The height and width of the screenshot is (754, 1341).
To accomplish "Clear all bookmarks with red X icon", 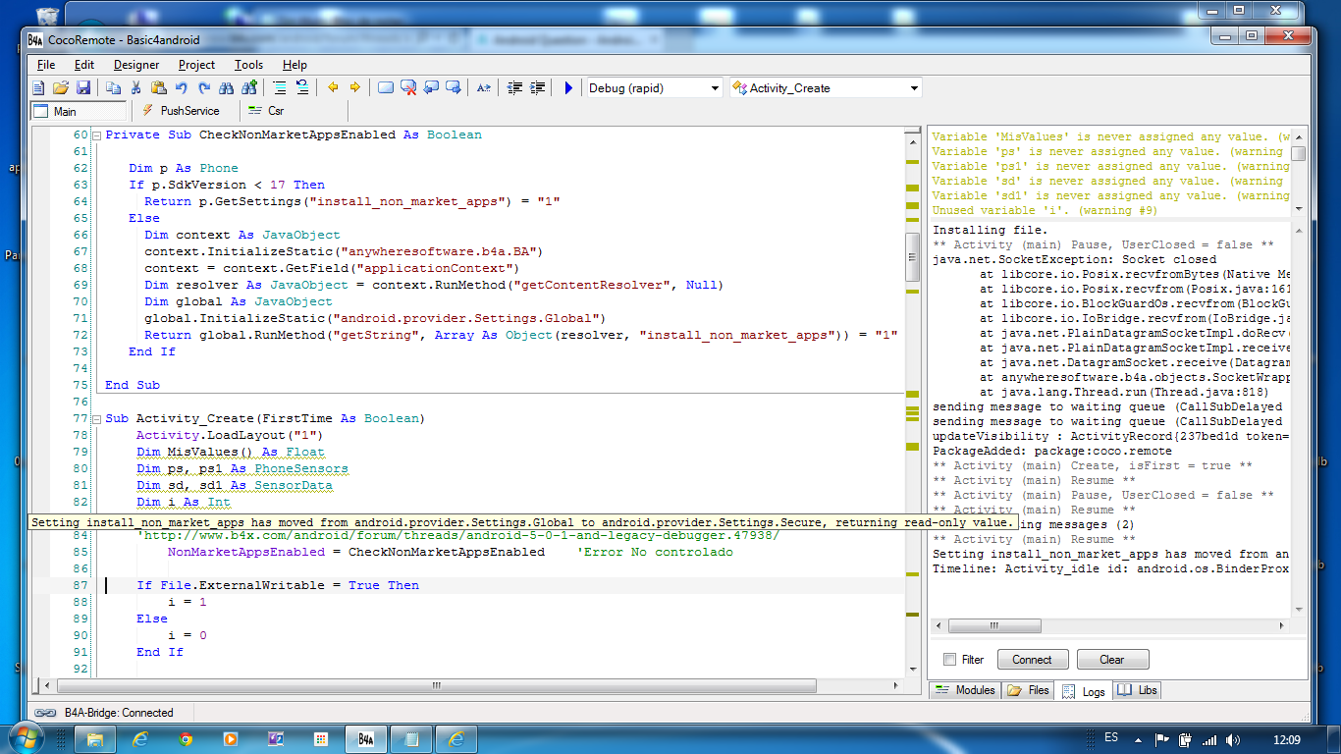I will tap(408, 87).
